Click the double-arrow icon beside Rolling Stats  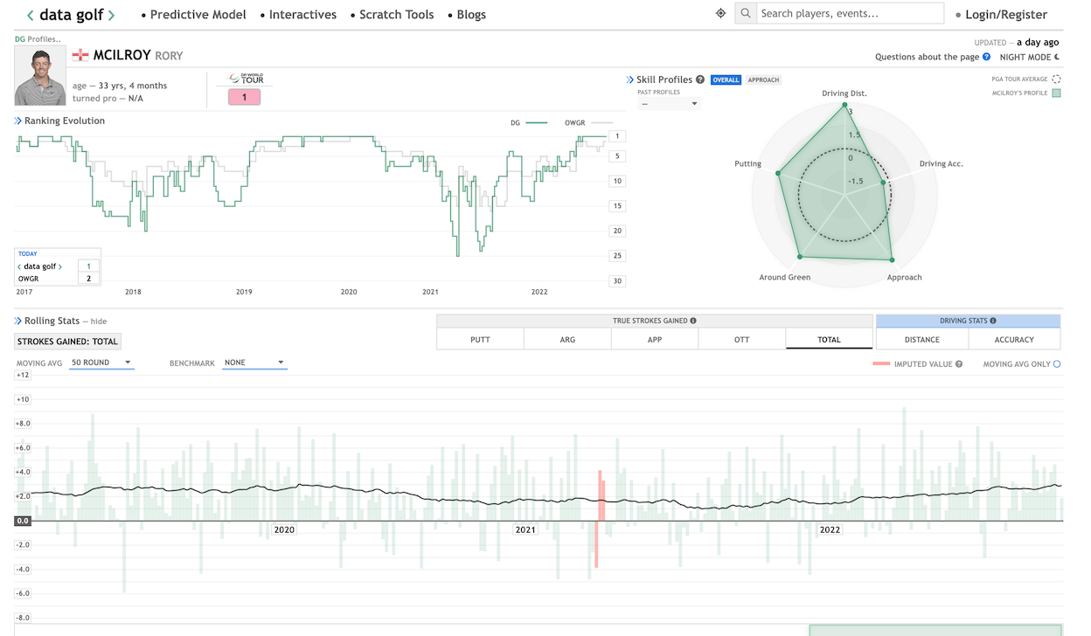[x=17, y=321]
